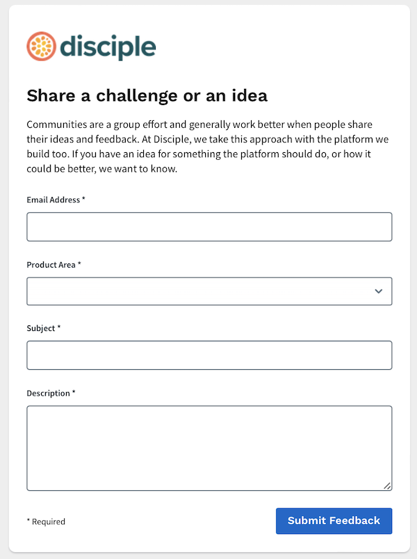Click the Description field label

tap(48, 394)
